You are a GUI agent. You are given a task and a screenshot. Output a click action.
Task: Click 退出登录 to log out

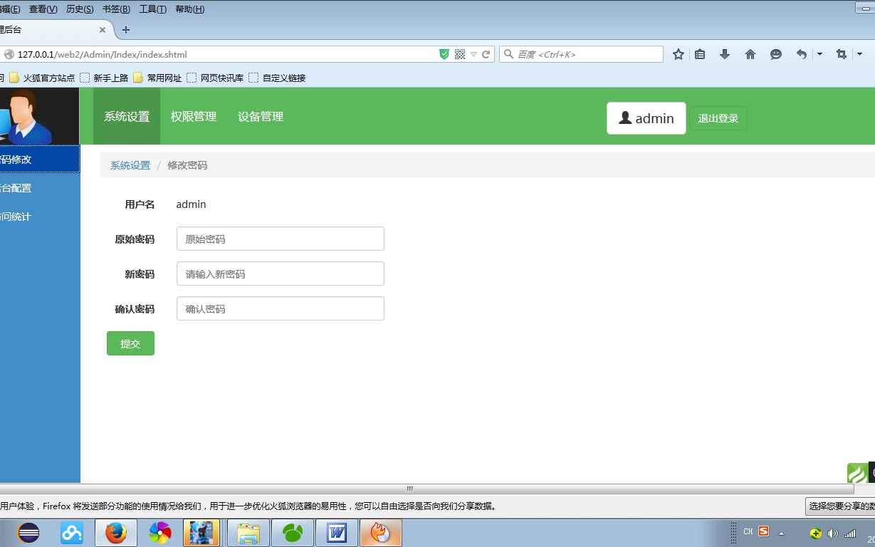[x=718, y=118]
